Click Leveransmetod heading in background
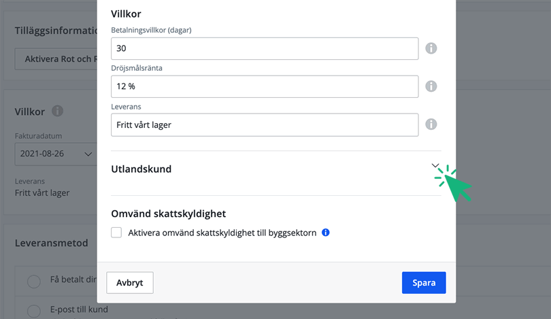Viewport: 551px width, 319px height. 51,243
